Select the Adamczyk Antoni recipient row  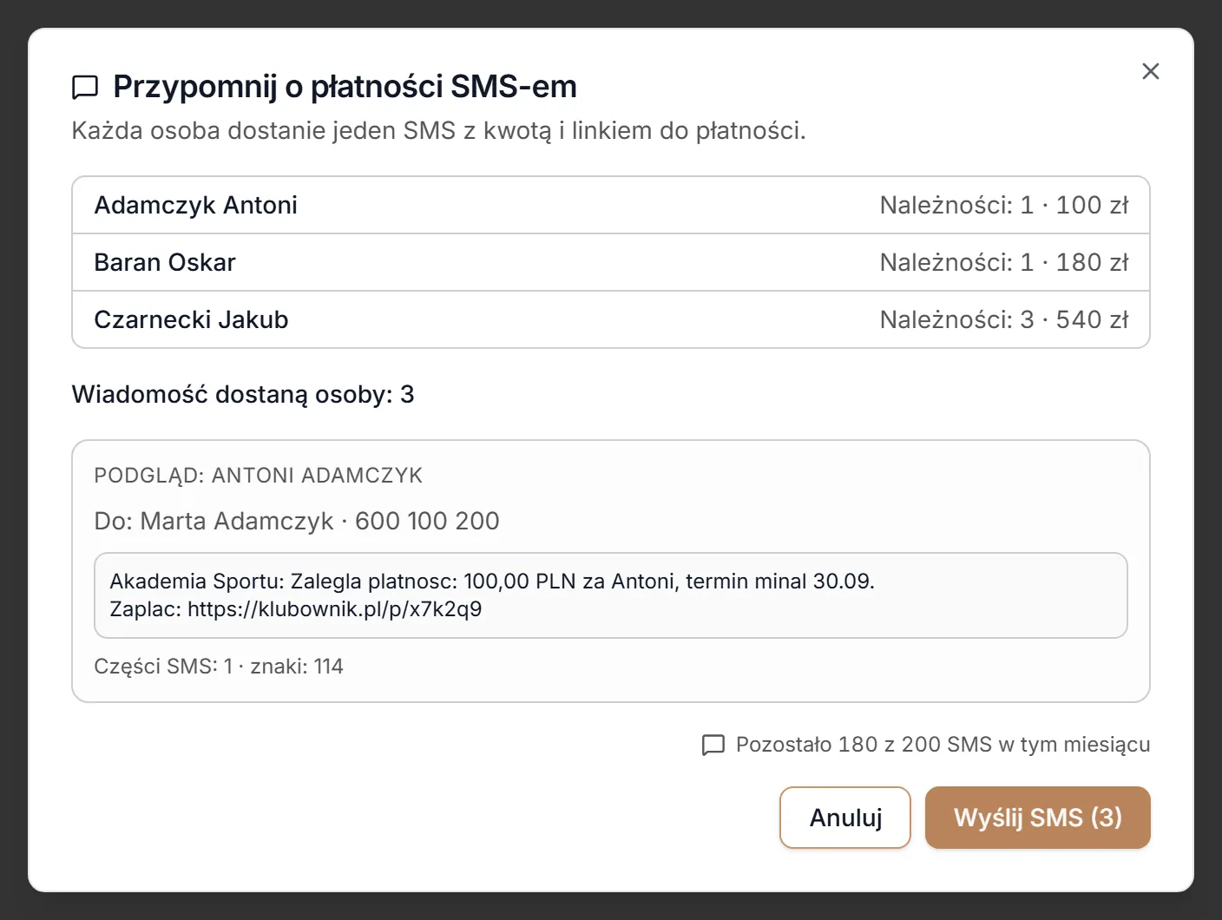tap(611, 206)
